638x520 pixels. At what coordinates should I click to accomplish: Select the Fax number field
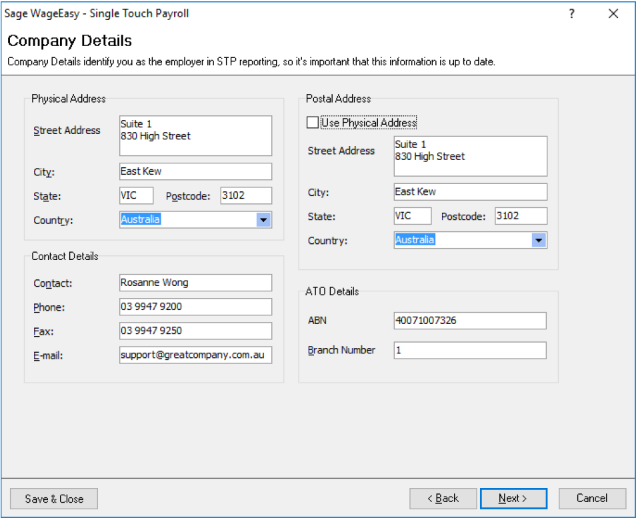click(x=196, y=331)
